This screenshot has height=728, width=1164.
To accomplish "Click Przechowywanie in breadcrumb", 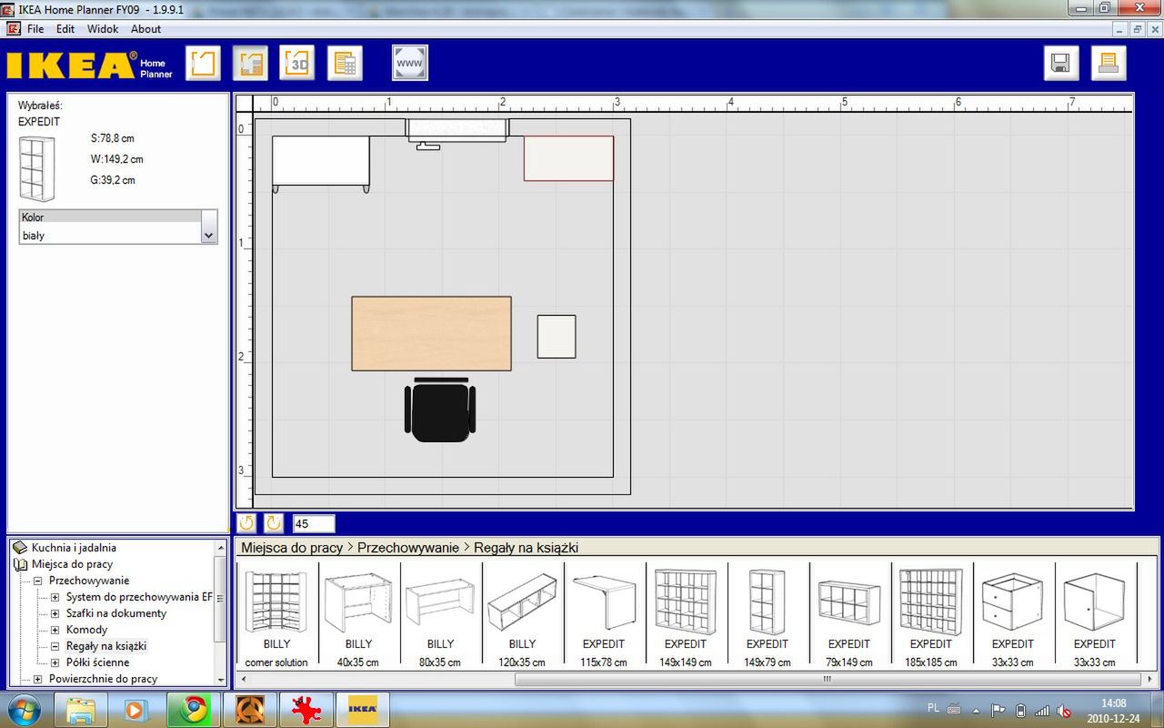I will tap(408, 548).
